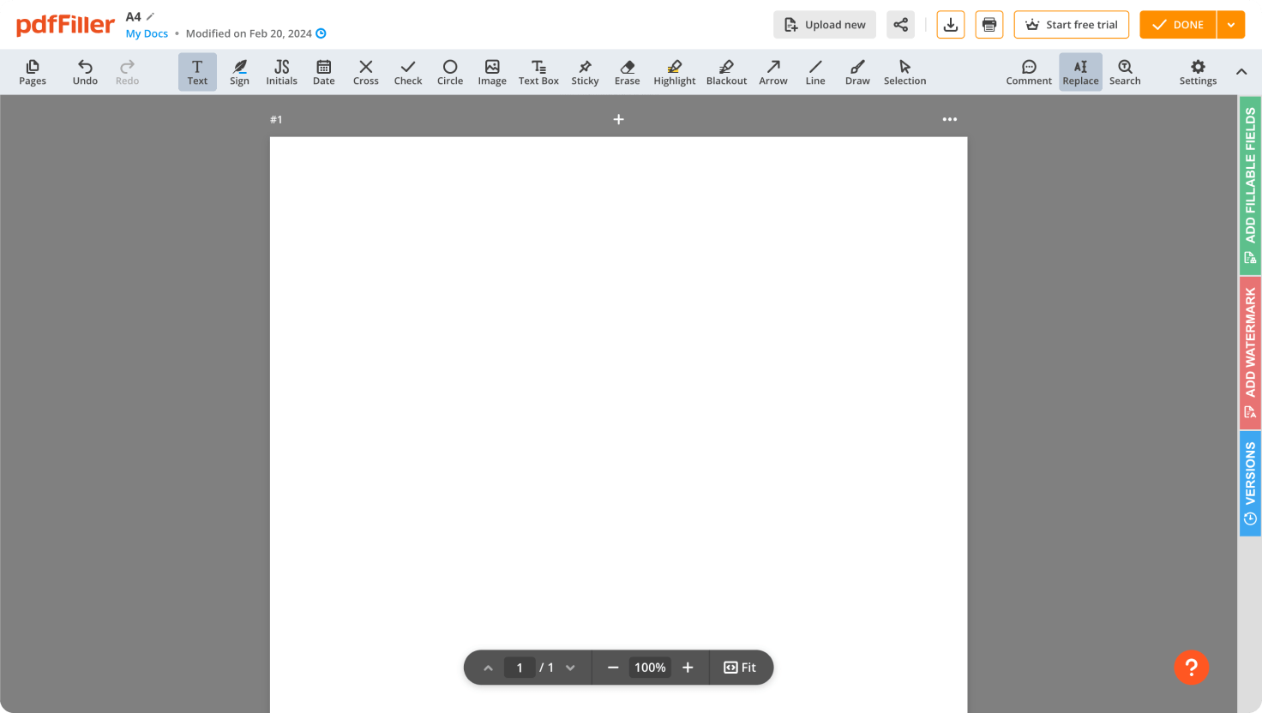
Task: Click the Start free trial button
Action: (1071, 24)
